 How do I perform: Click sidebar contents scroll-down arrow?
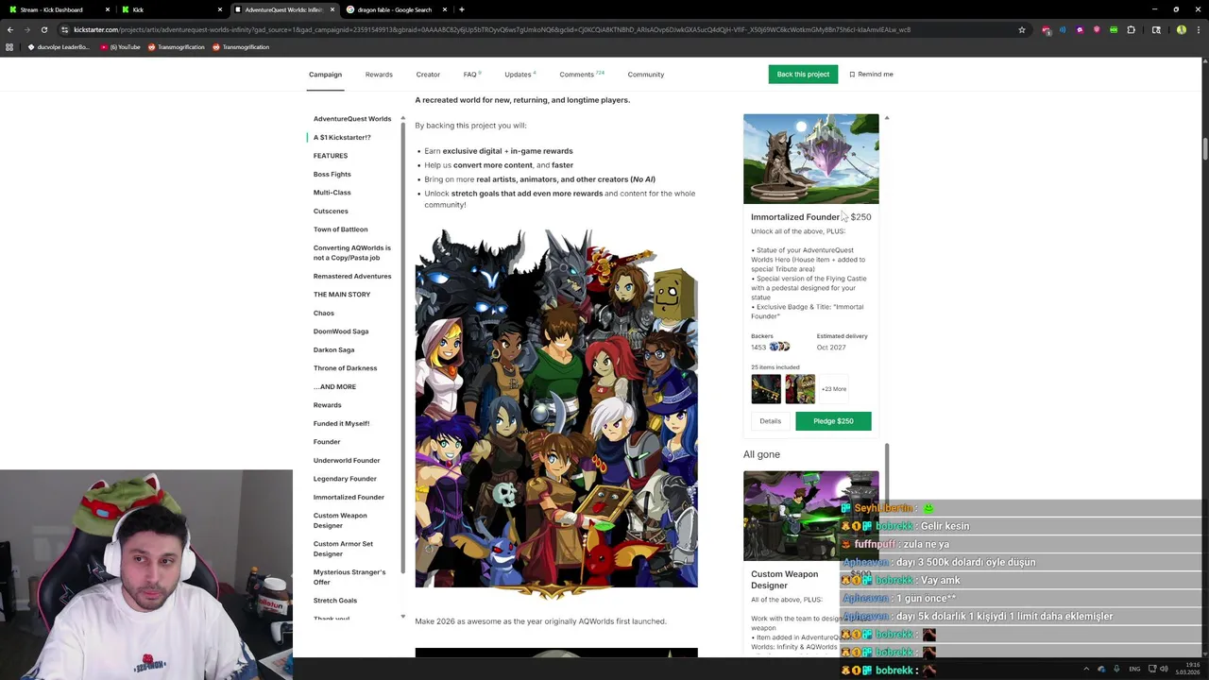402,617
